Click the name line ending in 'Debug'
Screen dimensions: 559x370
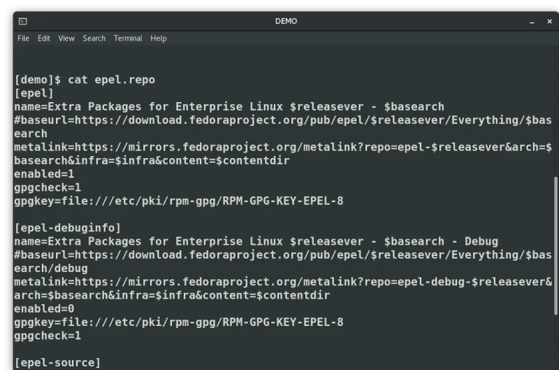point(256,241)
